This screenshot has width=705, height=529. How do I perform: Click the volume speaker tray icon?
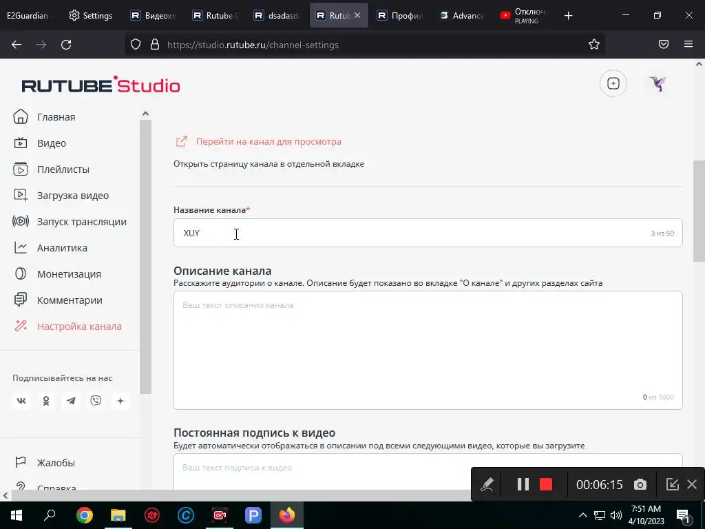tap(616, 515)
